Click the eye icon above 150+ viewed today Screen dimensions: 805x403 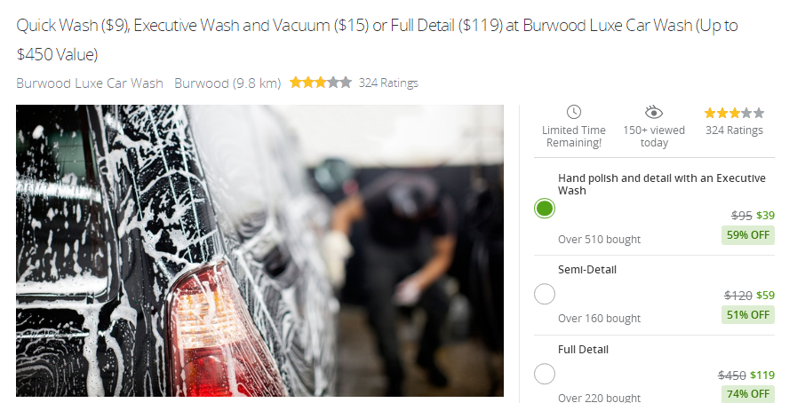654,112
